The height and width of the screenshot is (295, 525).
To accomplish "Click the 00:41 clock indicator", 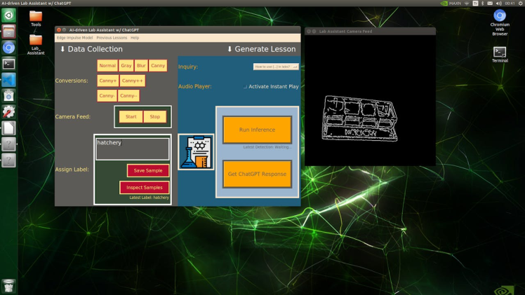I will (510, 4).
